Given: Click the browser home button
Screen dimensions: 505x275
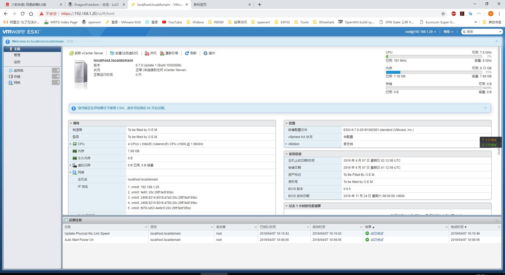Looking at the screenshot, I should [31, 14].
